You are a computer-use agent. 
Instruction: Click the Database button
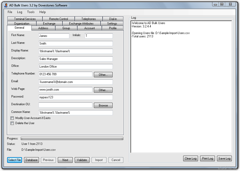point(31,160)
